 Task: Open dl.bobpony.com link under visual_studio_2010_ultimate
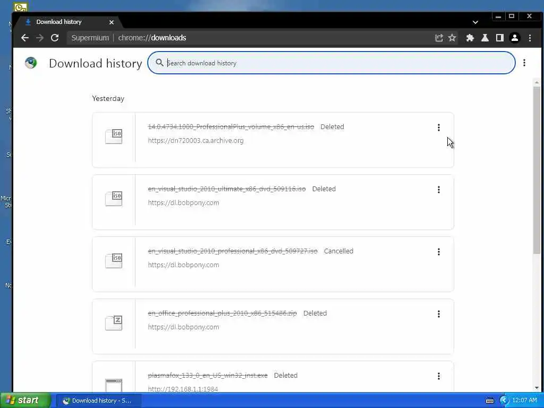183,202
